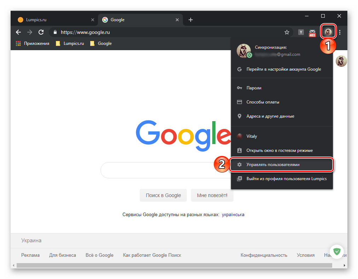Screen dimensions: 358x279
Task: Click the horizontal scrollbar thumb
Action: coord(174,266)
